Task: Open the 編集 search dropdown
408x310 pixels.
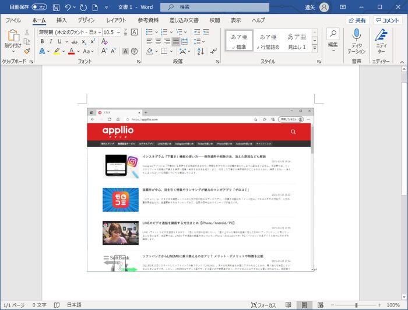Action: coord(333,40)
